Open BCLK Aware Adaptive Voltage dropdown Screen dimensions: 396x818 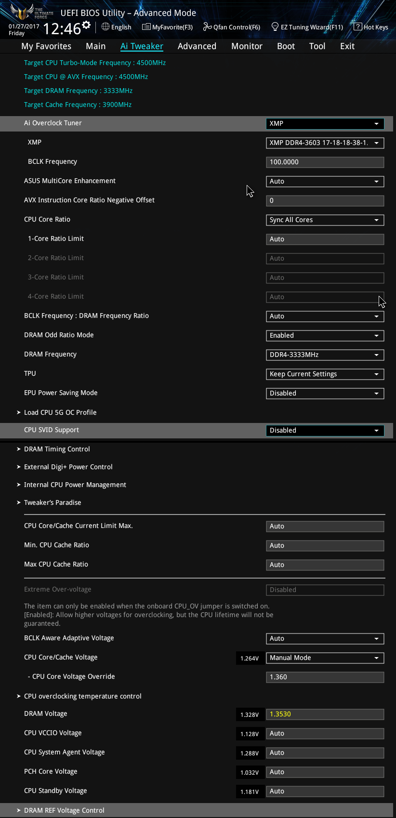[325, 638]
